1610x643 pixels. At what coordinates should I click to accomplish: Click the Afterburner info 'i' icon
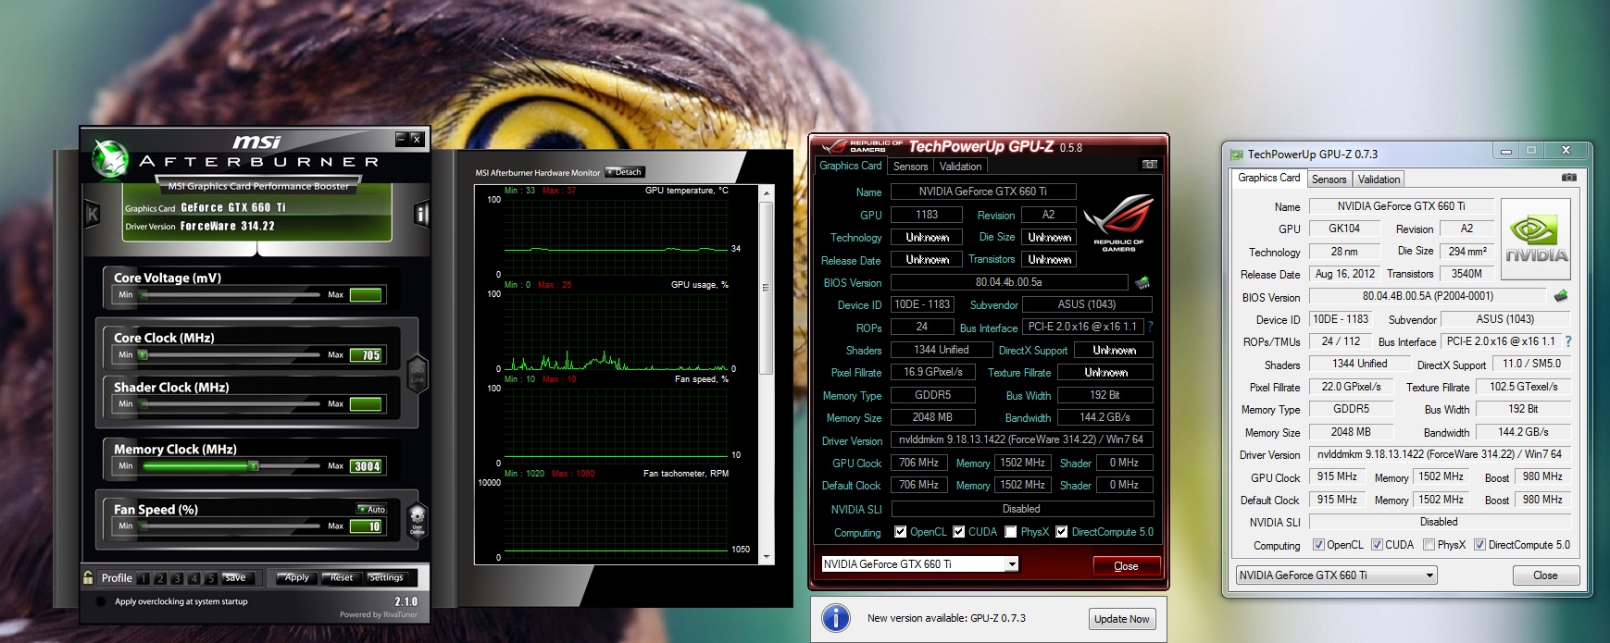pos(421,215)
